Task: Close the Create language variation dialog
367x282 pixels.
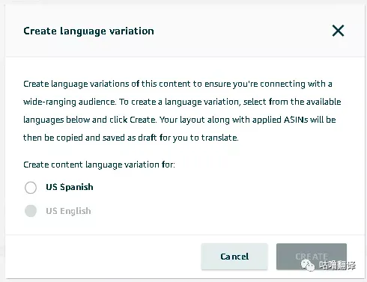Action: (x=338, y=31)
